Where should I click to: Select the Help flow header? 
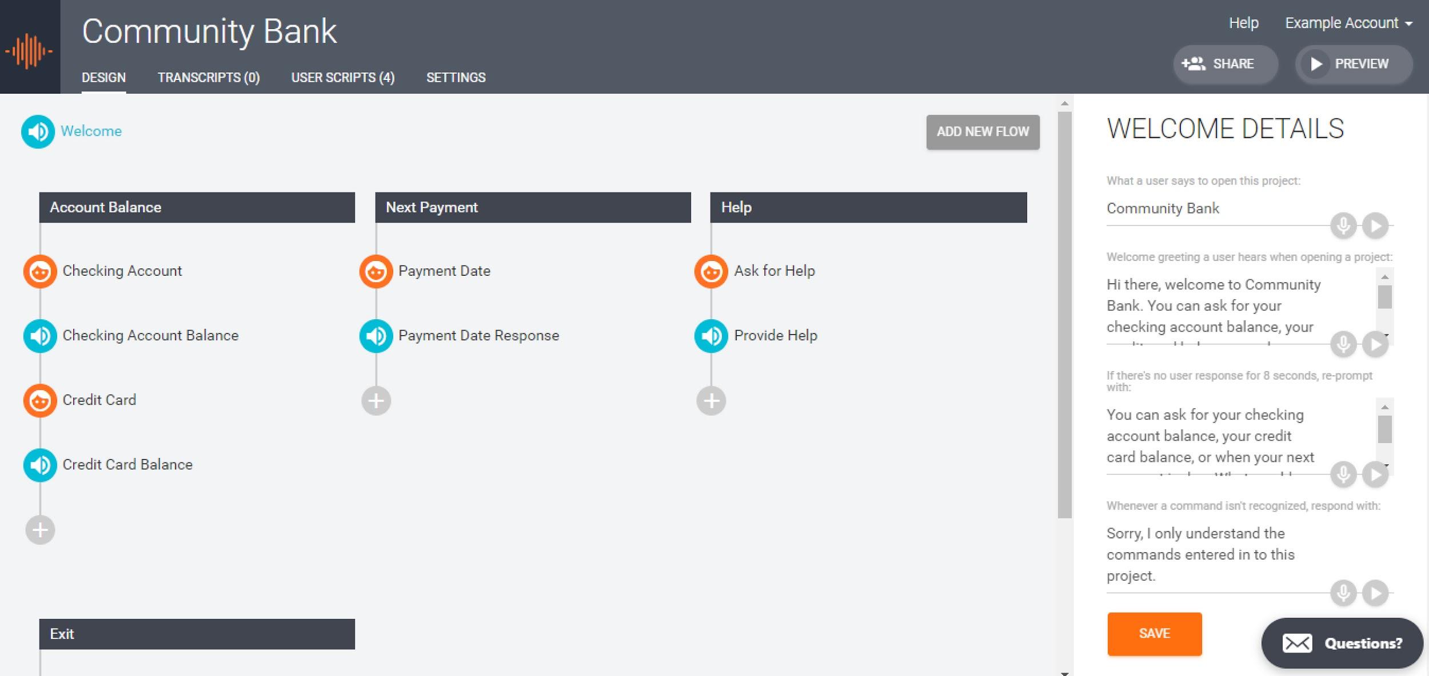click(868, 207)
